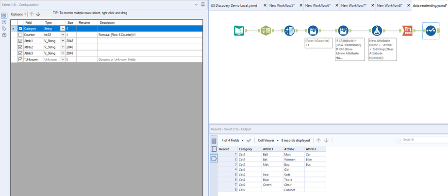448x196 pixels.
Task: Open the Cell Viewer dropdown
Action: 268,140
